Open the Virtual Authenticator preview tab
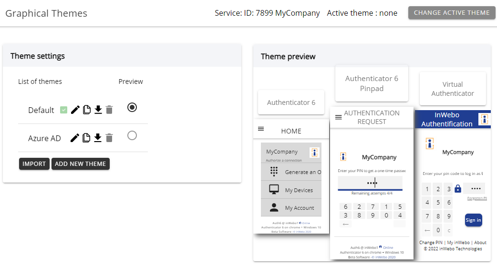Image resolution: width=497 pixels, height=277 pixels. 453,89
